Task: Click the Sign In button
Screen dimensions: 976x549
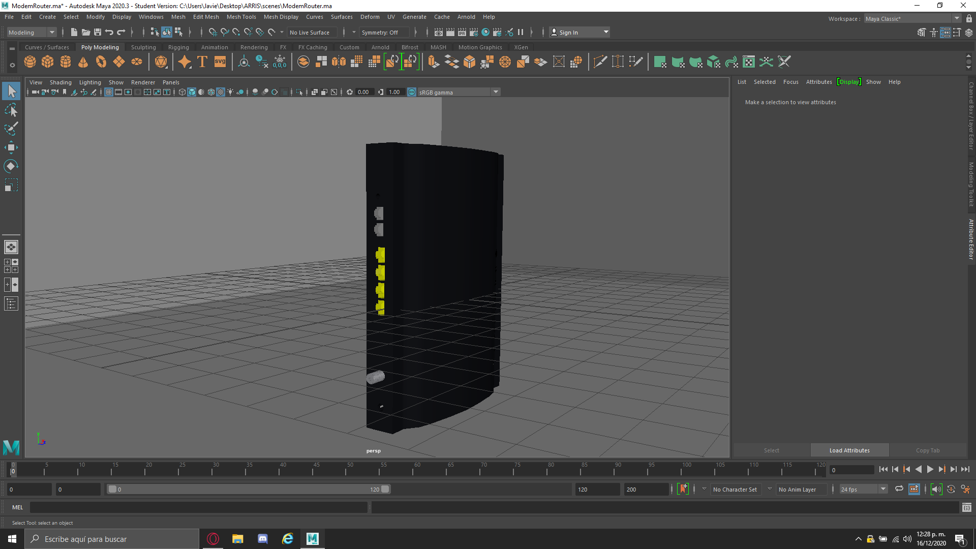Action: click(x=568, y=32)
